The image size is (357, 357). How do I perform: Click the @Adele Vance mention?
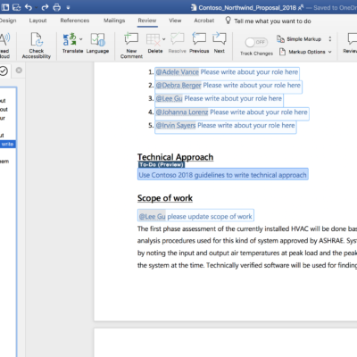pos(178,72)
